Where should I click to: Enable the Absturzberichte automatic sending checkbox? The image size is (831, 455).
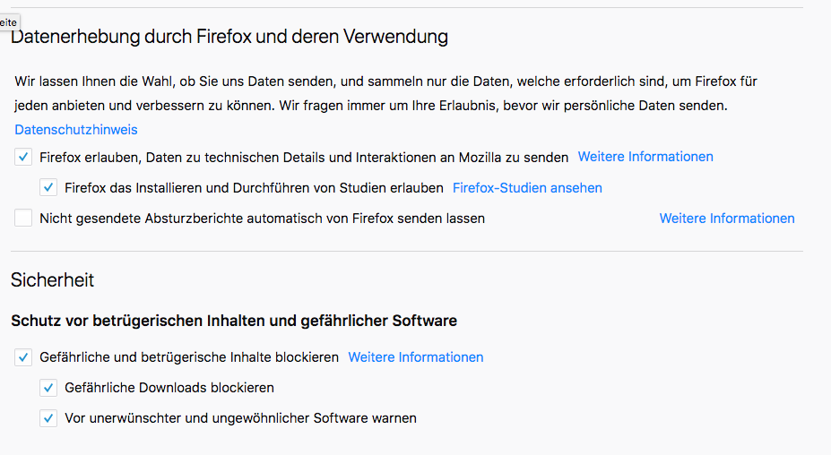click(23, 218)
